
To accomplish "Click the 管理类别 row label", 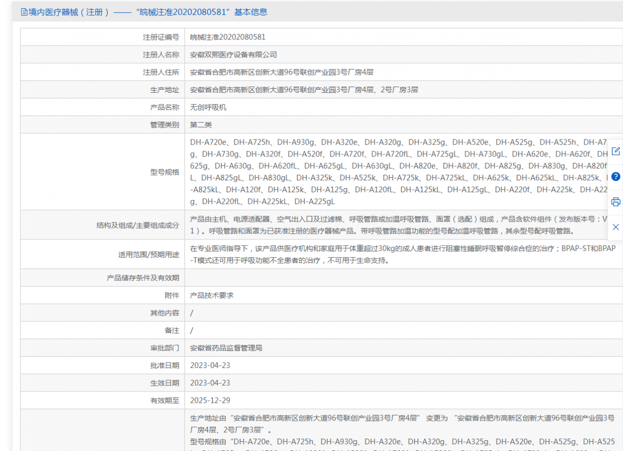I will [165, 125].
